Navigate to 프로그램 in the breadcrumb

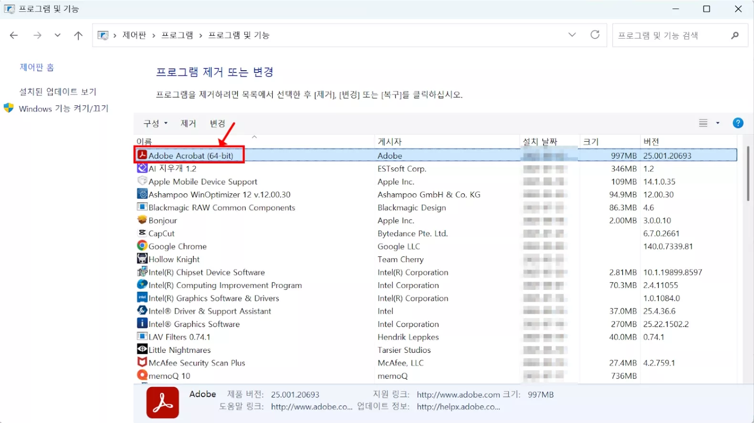coord(177,35)
